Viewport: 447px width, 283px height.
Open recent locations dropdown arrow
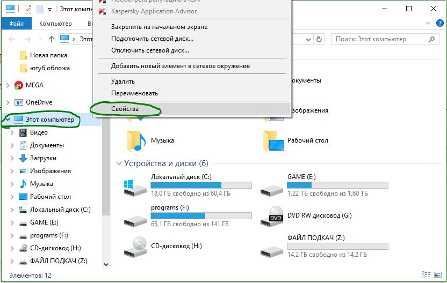click(40, 39)
